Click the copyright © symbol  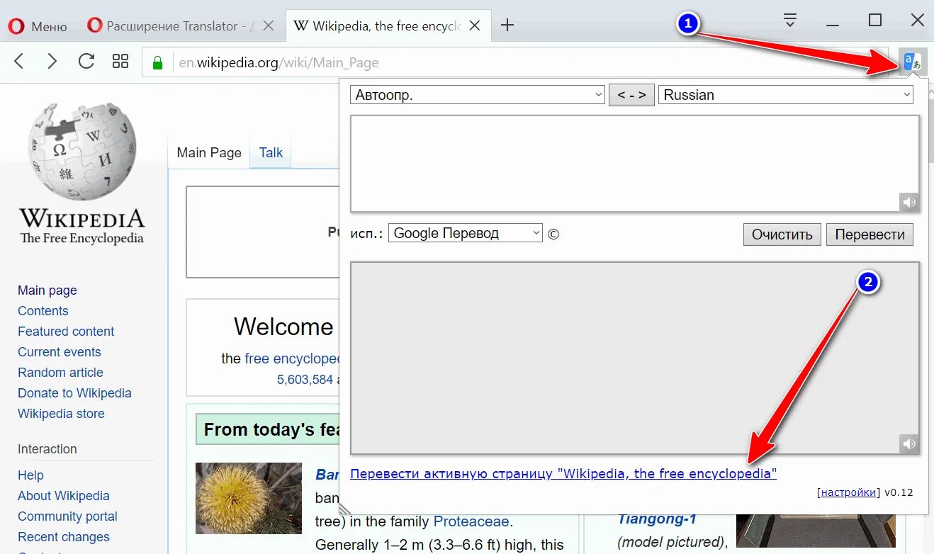click(x=553, y=234)
